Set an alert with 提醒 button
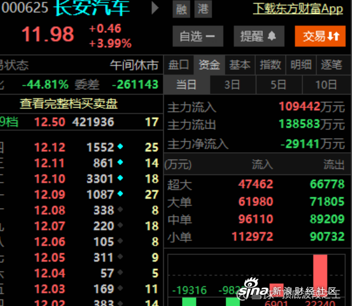The image size is (352, 306). [x=259, y=36]
